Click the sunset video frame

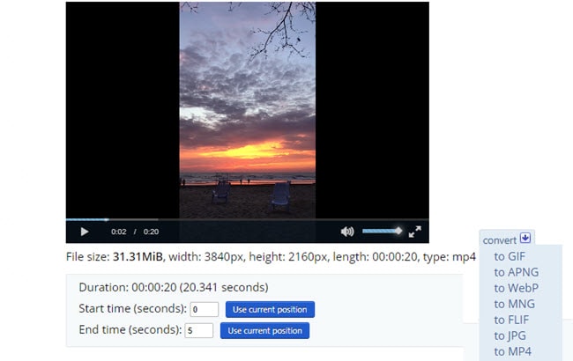248,109
